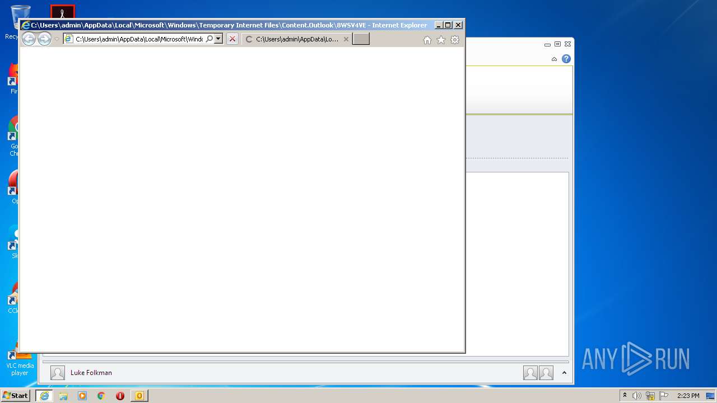Open a new tab in Internet Explorer
The height and width of the screenshot is (403, 717).
tap(361, 39)
